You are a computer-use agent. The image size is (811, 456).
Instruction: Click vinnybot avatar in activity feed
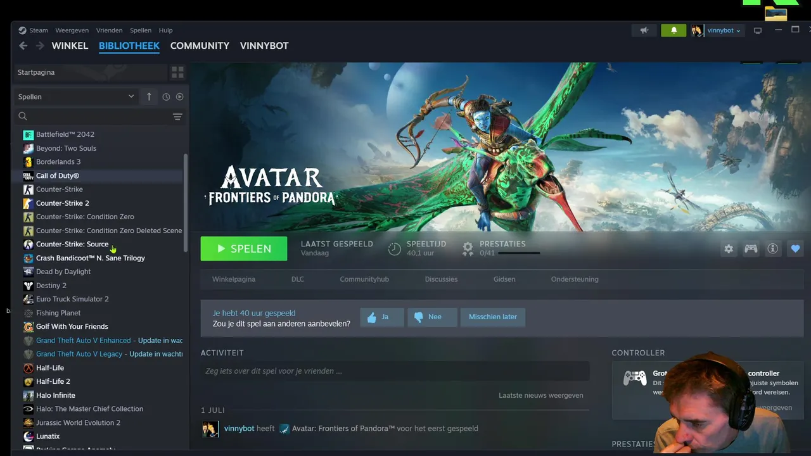point(210,429)
